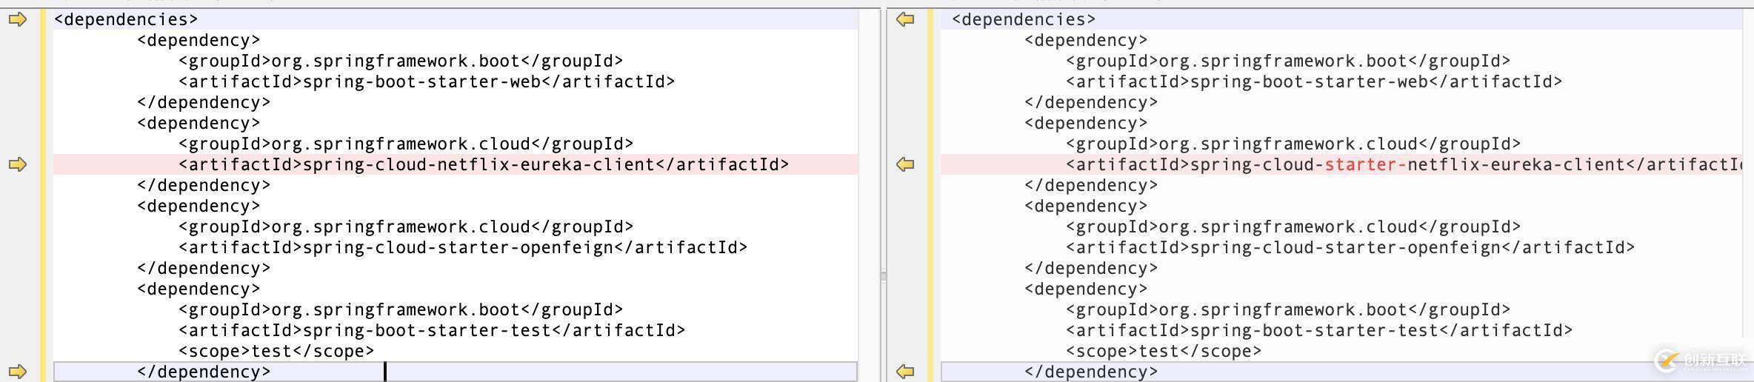Click red highlighted 'starter-' text in right pane
Screen dimensions: 1754x382
[1365, 164]
